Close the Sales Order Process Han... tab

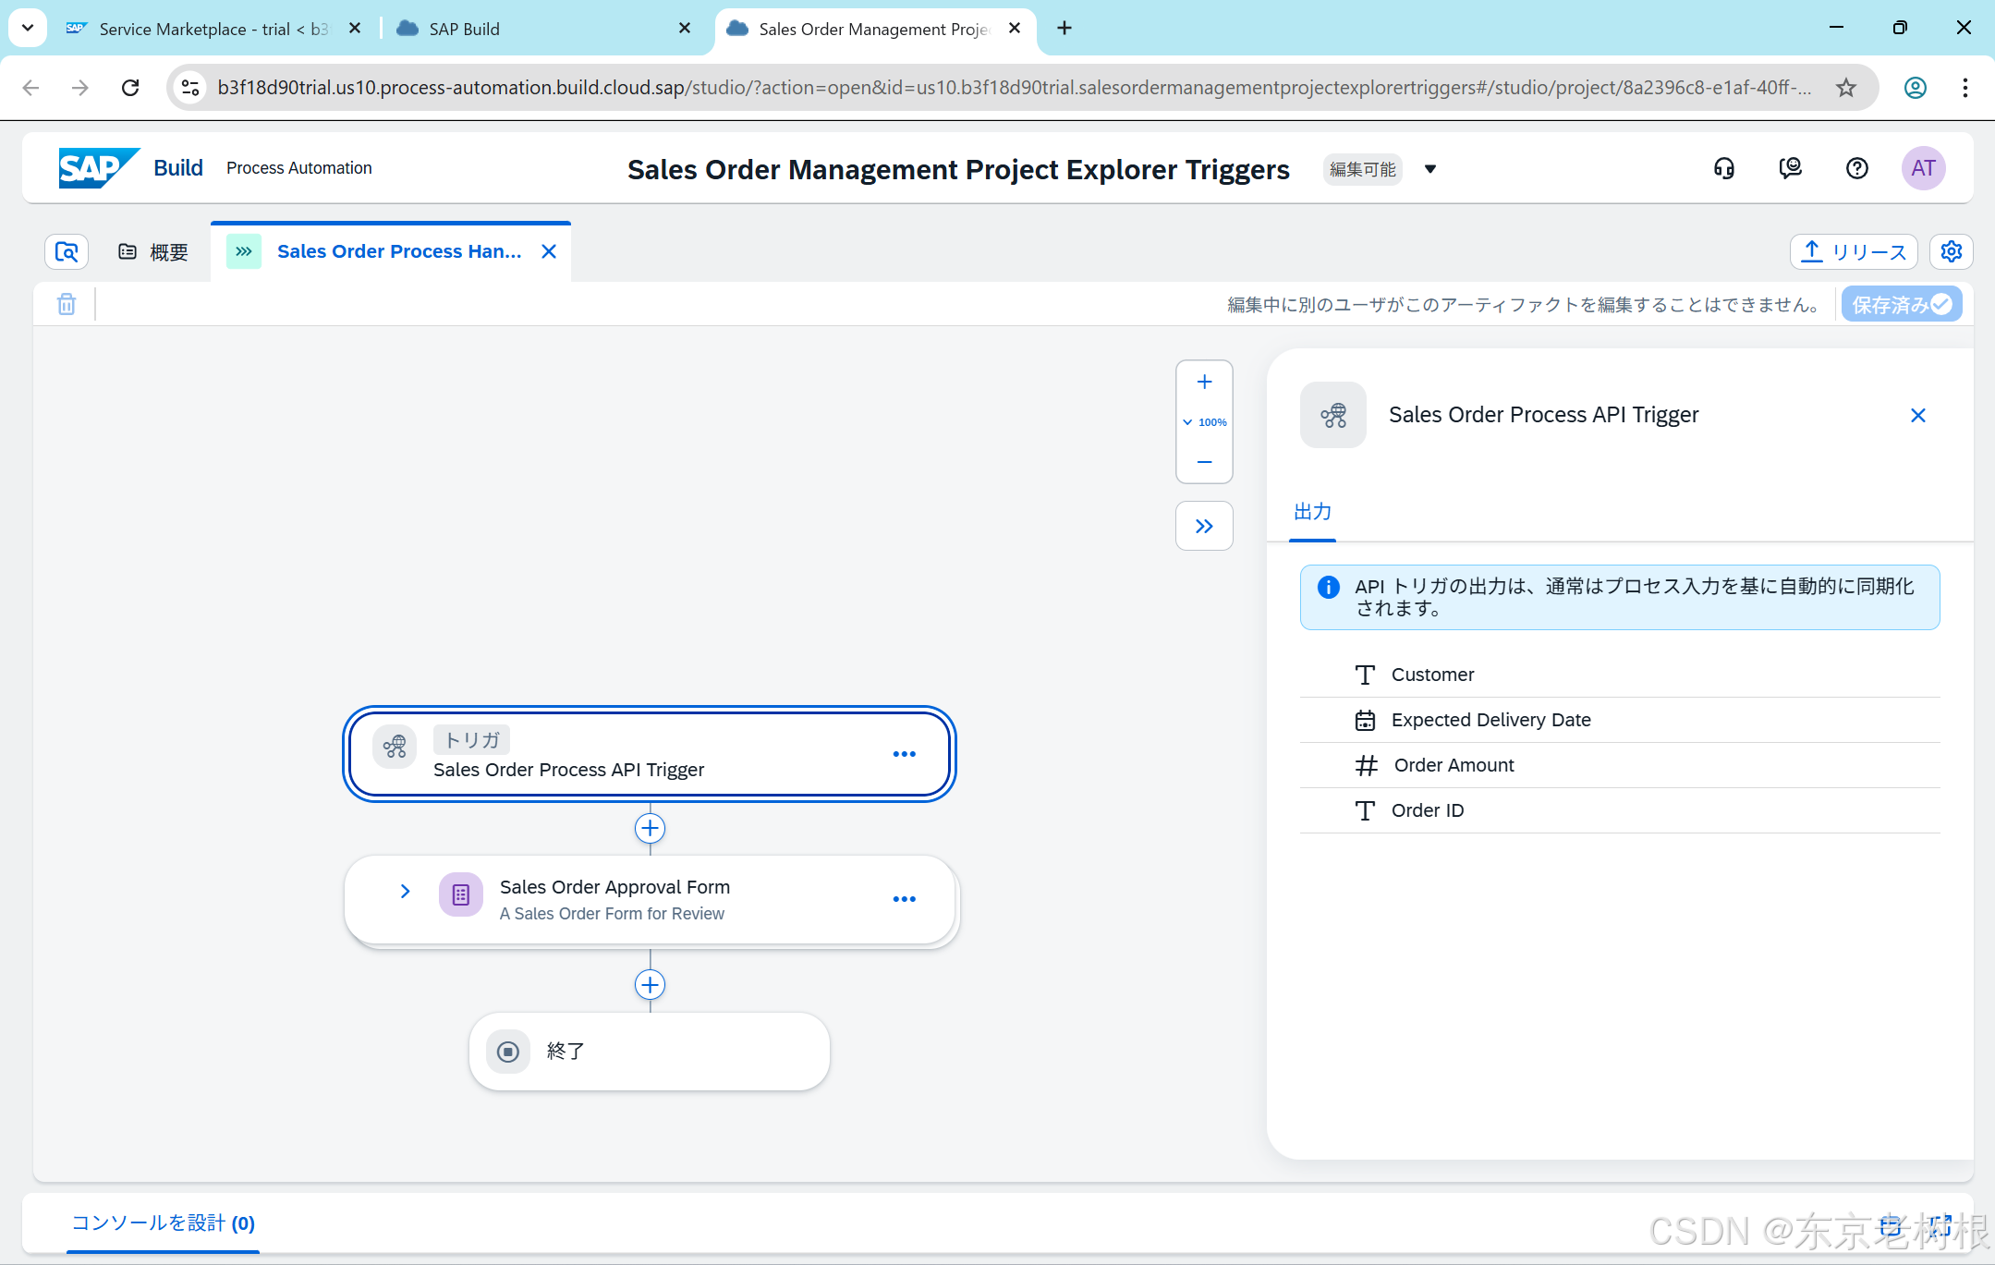[549, 251]
